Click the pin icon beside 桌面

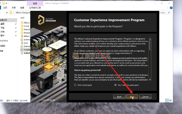click(16, 24)
